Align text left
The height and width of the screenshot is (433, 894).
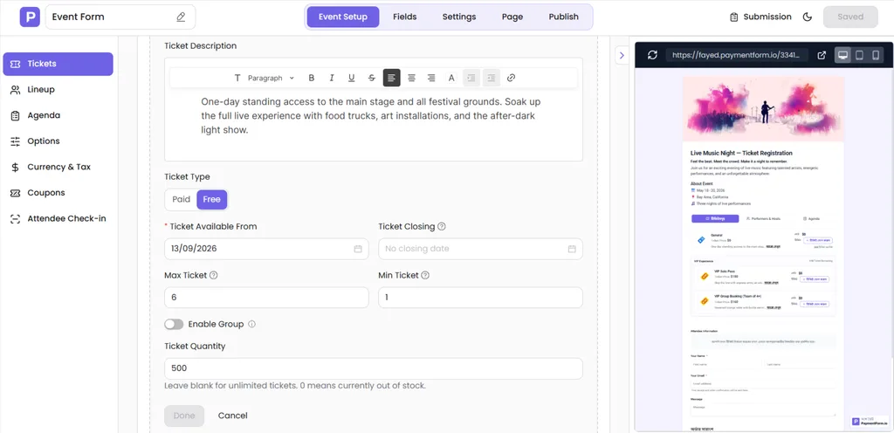tap(392, 78)
